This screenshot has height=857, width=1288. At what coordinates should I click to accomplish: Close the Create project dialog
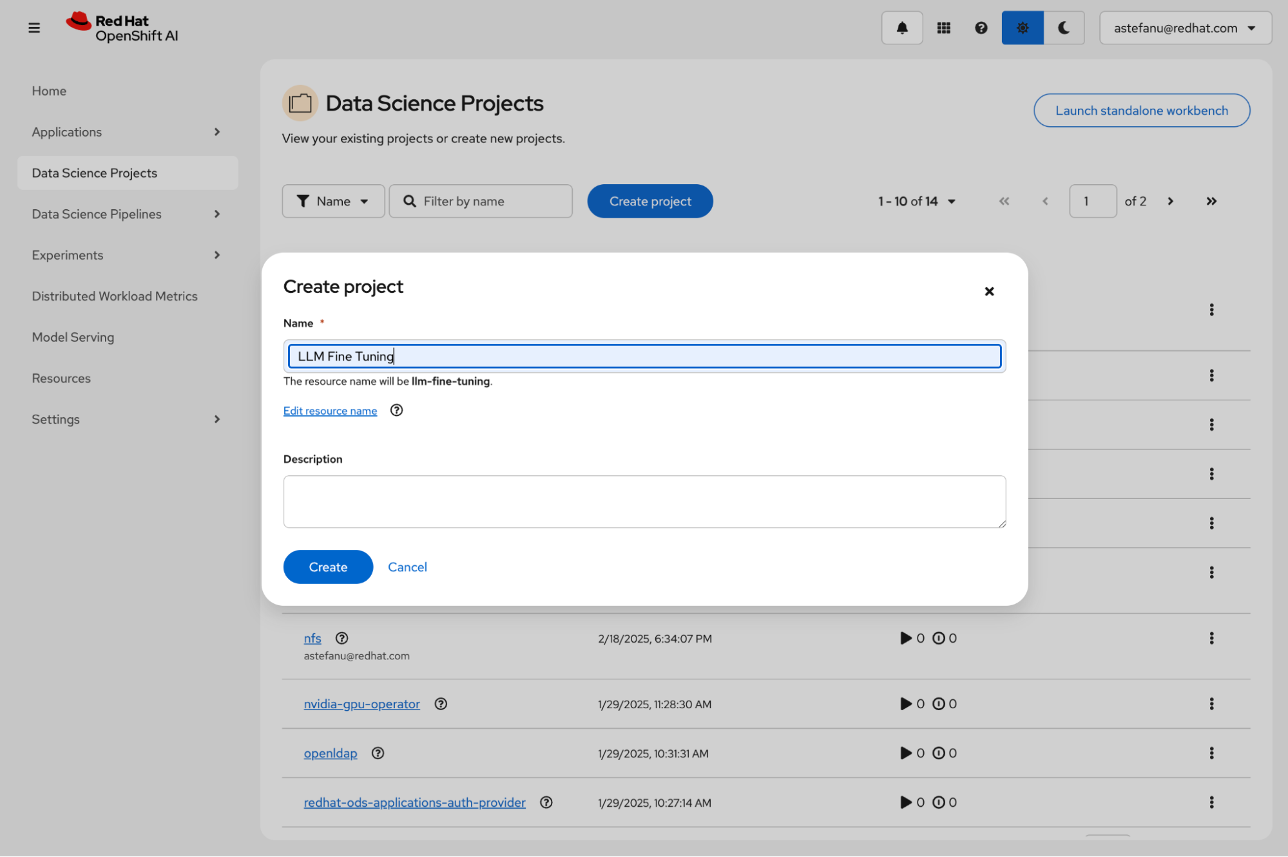[989, 291]
